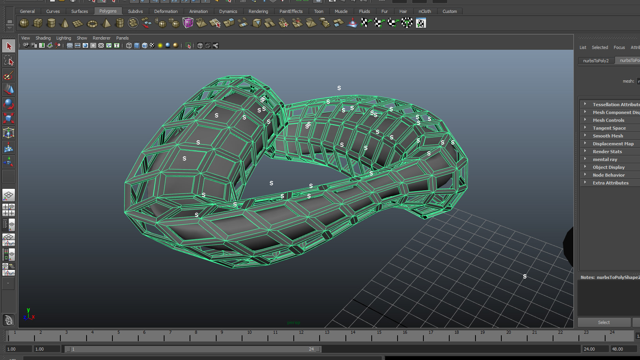Activate the Move tool
This screenshot has height=360, width=640.
point(9,90)
